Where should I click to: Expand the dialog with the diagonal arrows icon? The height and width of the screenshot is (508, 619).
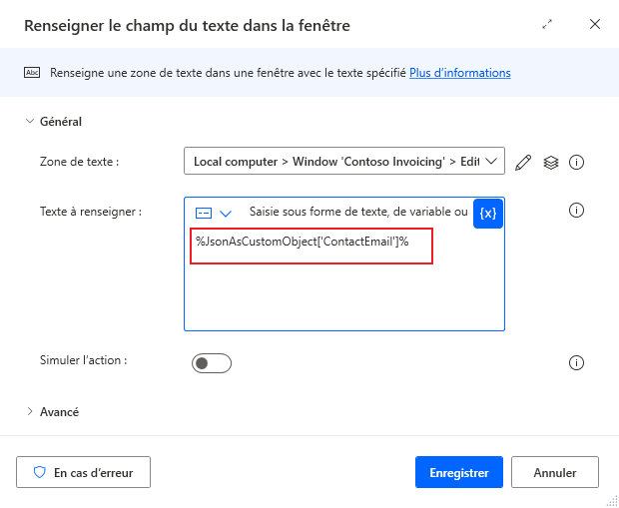coord(547,25)
